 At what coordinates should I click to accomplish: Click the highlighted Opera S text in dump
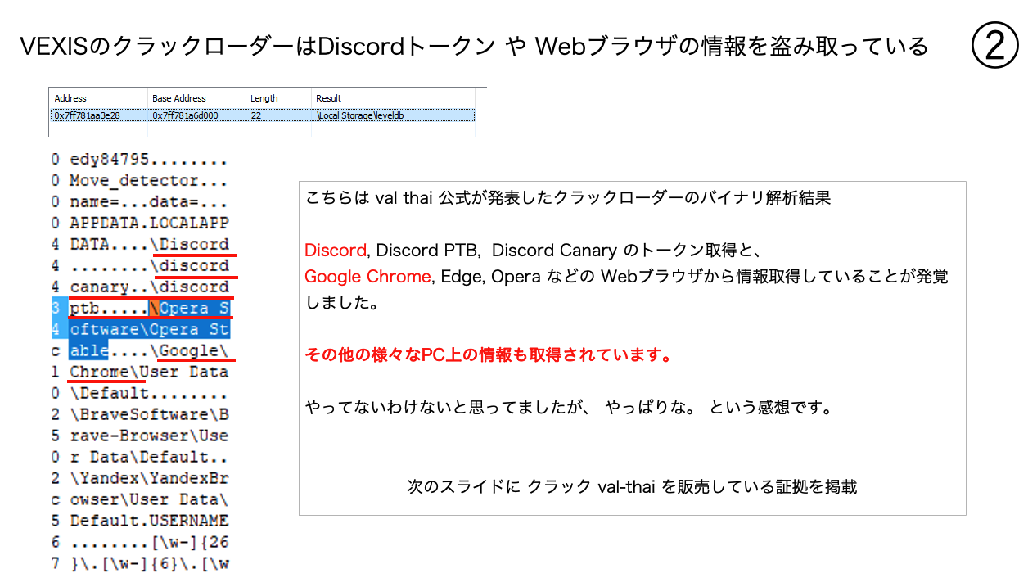pyautogui.click(x=195, y=309)
